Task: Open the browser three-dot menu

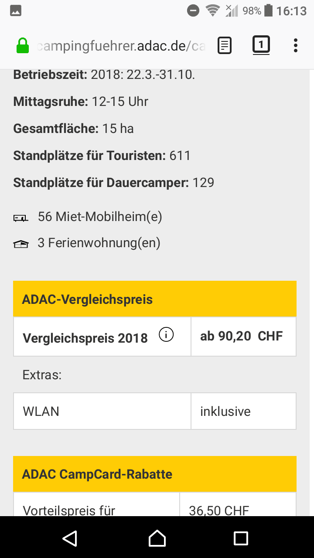Action: click(296, 45)
